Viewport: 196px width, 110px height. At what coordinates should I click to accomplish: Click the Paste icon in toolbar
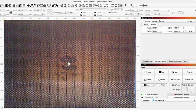click(21, 6)
